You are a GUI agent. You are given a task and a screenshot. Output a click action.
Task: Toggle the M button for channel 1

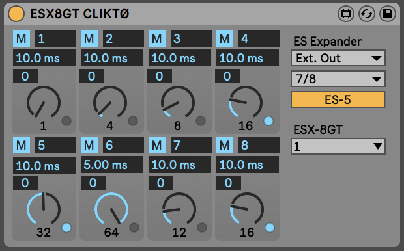22,38
